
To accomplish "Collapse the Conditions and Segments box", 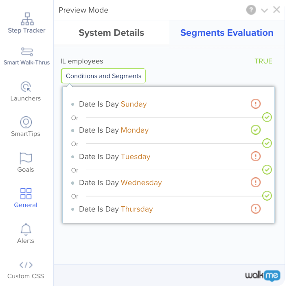I will [103, 76].
